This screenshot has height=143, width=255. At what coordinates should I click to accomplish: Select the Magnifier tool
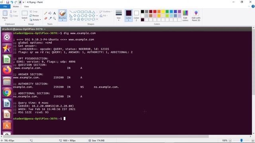[55, 19]
